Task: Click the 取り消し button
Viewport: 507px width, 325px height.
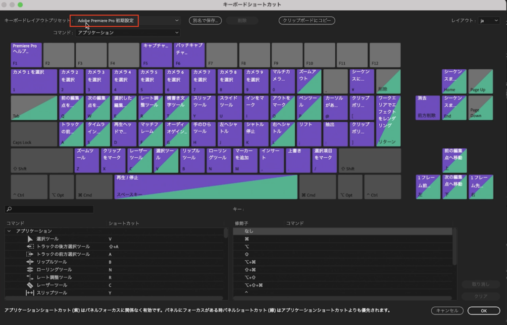Action: tap(481, 284)
